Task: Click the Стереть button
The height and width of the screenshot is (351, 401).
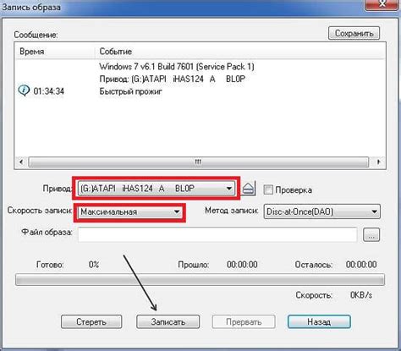Action: pos(91,321)
